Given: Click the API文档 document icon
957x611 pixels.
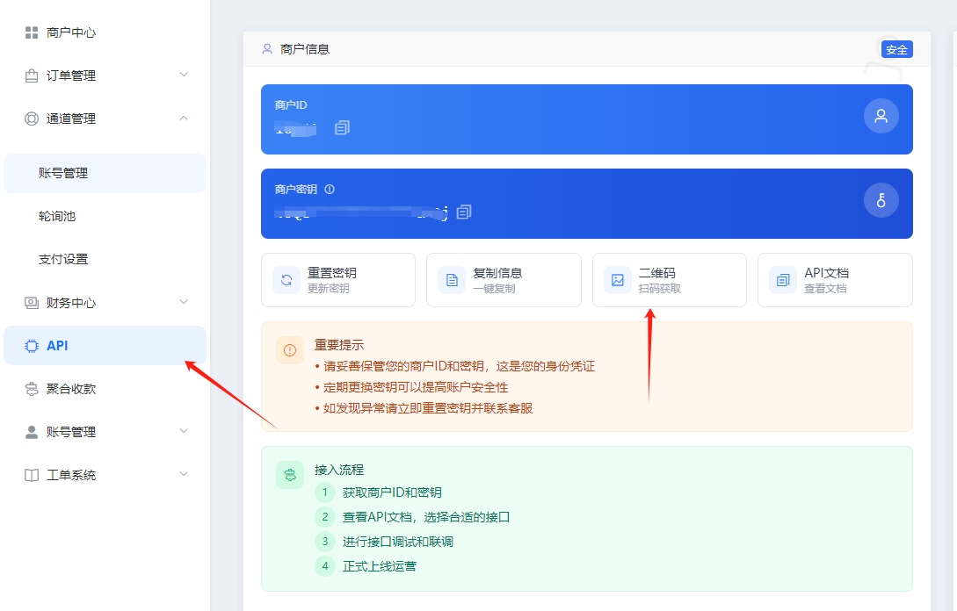Looking at the screenshot, I should point(783,280).
